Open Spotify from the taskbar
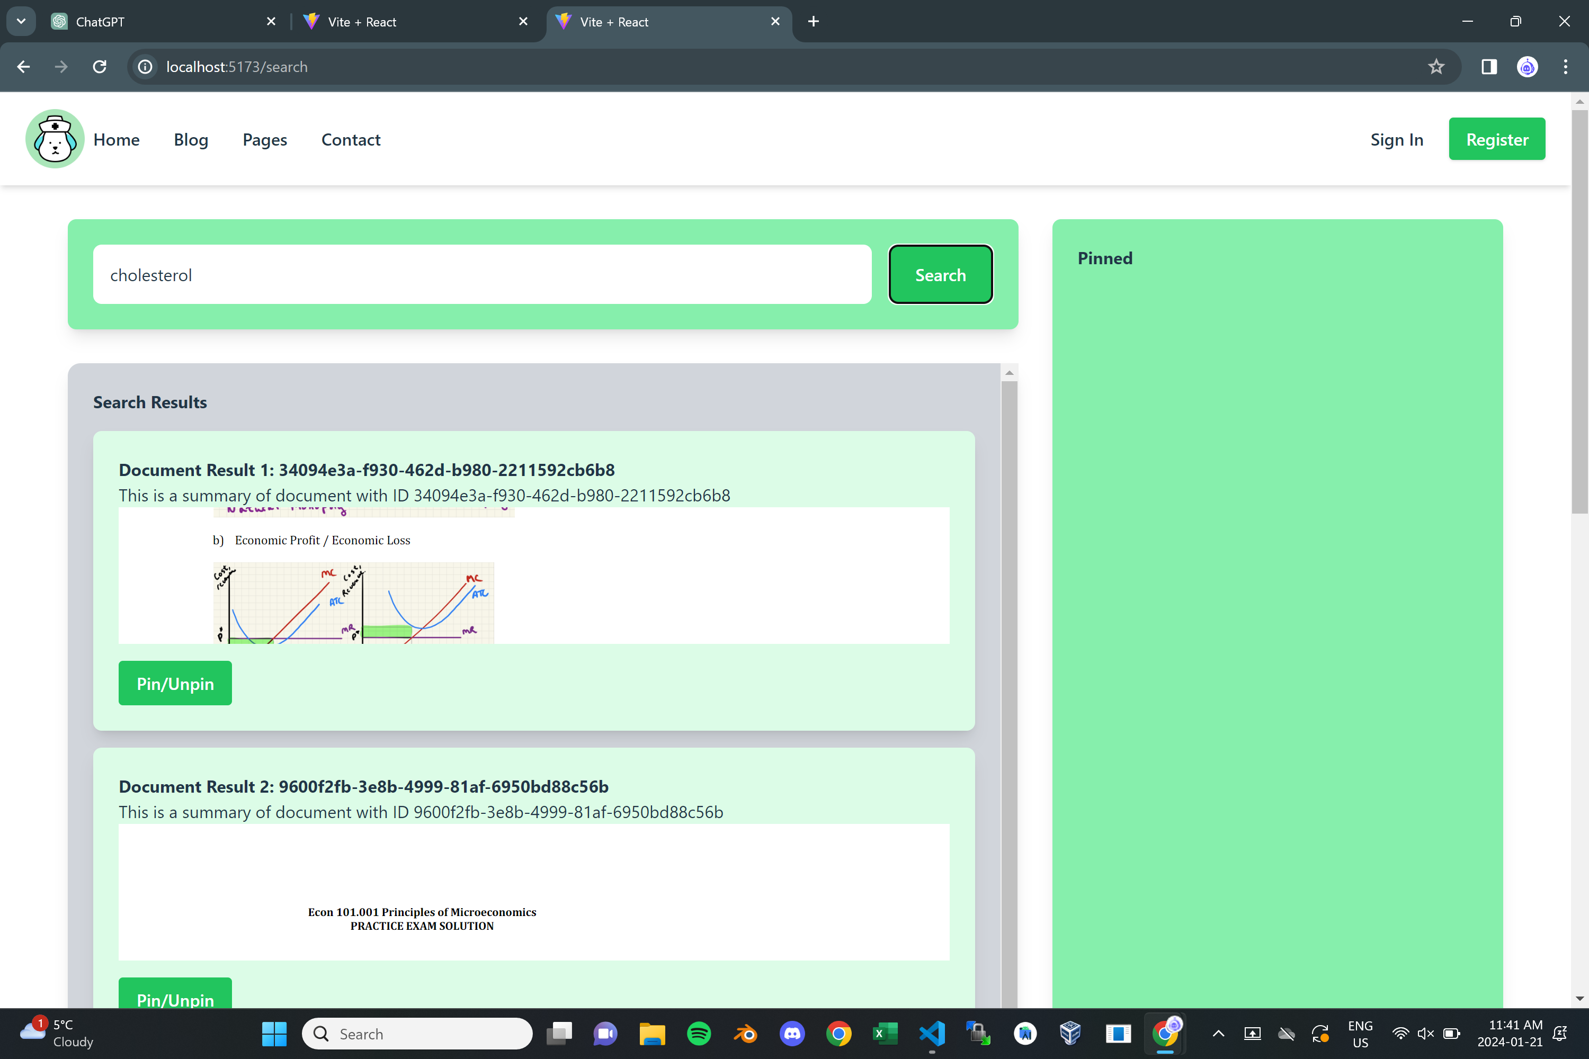 pos(699,1034)
